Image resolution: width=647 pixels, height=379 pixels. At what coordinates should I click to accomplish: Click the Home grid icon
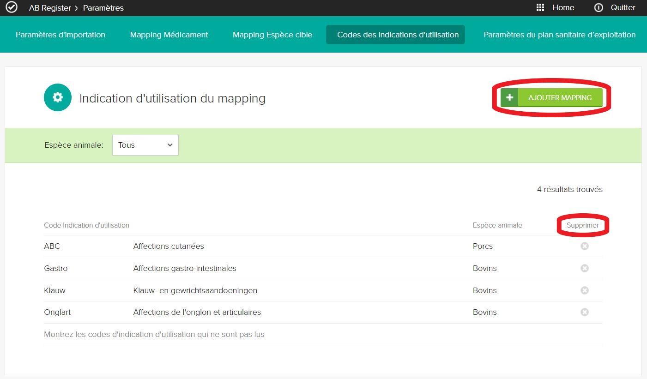click(x=540, y=7)
